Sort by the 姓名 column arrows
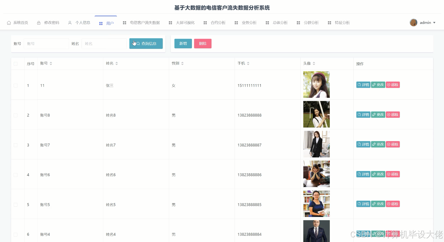Screen dimensions: 444x242 (117, 63)
